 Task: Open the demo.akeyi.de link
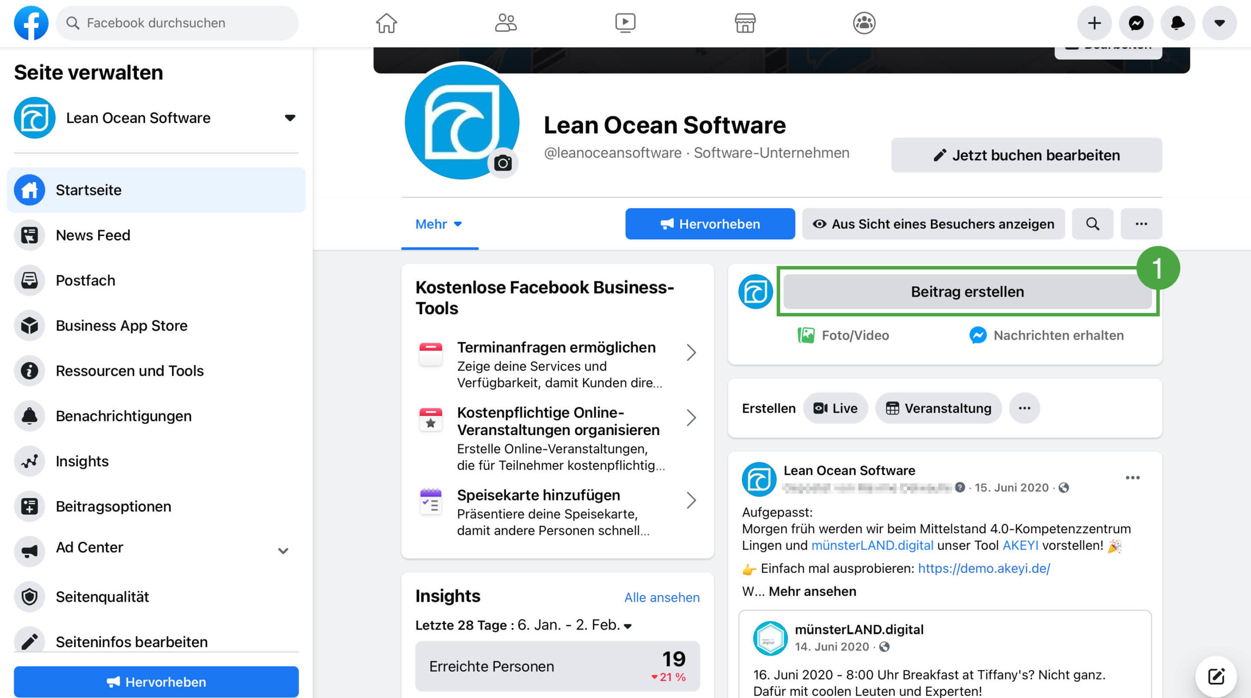pos(984,568)
